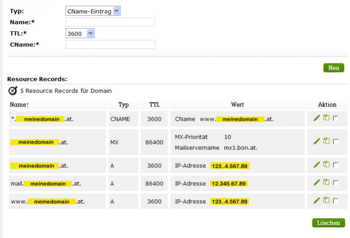This screenshot has height=238, width=350.
Task: Tick checkbox for www A record
Action: click(335, 201)
